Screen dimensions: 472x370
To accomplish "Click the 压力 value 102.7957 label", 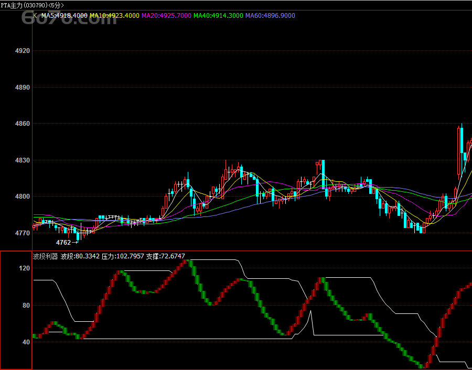I will coord(123,256).
